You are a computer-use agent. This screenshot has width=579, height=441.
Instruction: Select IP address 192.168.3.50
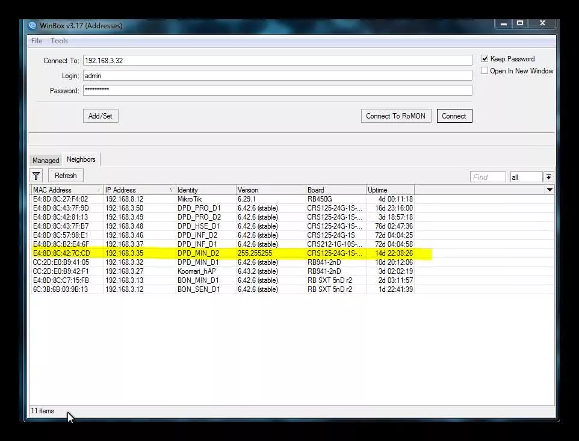(x=125, y=208)
